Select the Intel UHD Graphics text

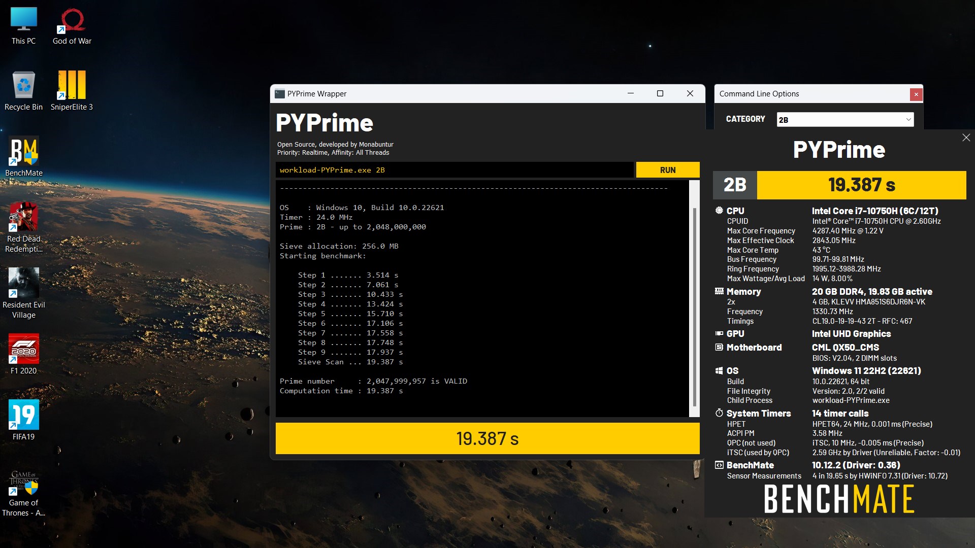pos(851,333)
